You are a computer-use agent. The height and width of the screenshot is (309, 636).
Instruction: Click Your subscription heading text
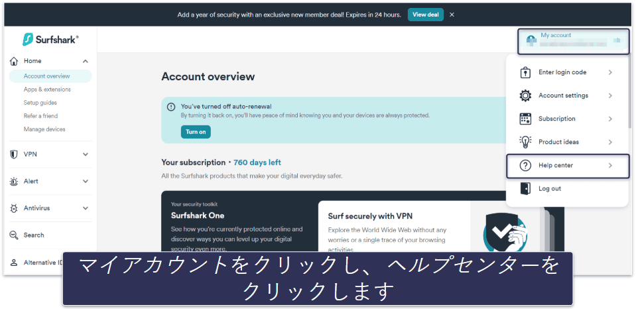tap(194, 162)
